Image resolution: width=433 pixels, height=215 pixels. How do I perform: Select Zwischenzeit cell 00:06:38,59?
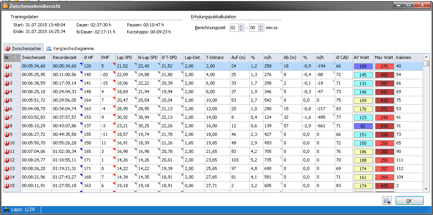(x=36, y=83)
